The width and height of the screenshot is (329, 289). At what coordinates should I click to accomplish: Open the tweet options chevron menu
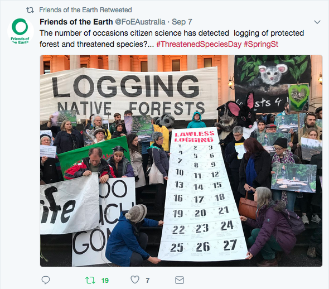point(317,22)
